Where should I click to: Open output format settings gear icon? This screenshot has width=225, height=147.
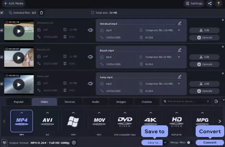(x=74, y=143)
